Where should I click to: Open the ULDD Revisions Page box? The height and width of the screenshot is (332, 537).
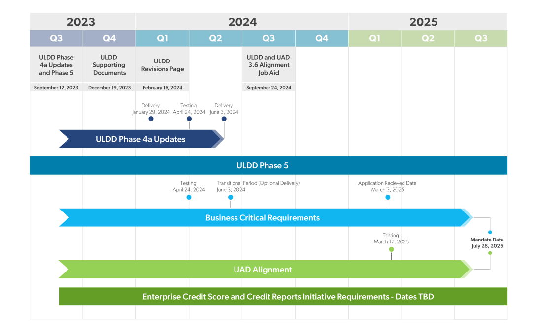tap(163, 65)
